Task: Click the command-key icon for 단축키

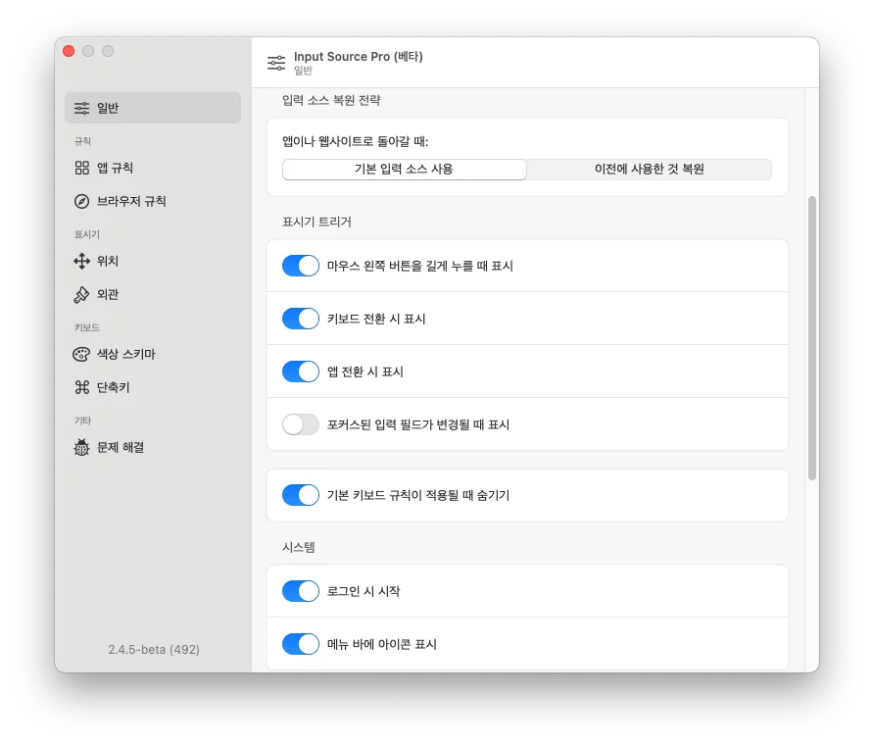Action: tap(82, 387)
